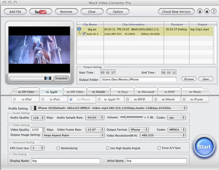Switch to the to Apple tab
Image resolution: width=219 pixels, height=170 pixels.
coord(51,92)
